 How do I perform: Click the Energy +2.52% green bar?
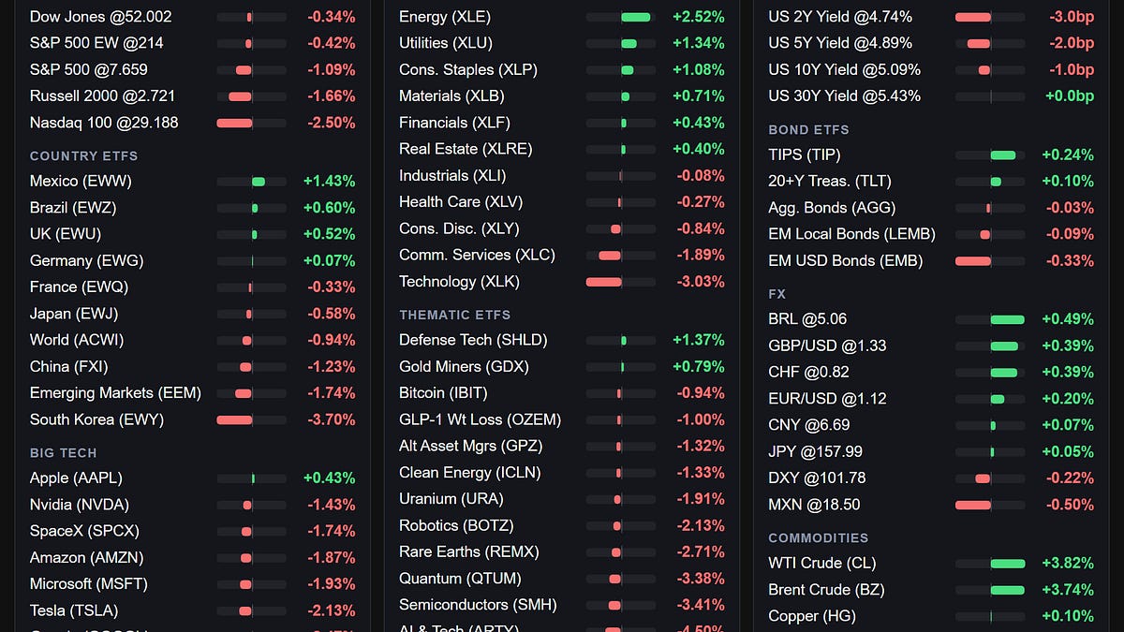point(635,17)
